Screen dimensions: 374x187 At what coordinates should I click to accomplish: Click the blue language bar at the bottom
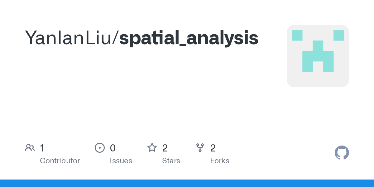(187, 183)
